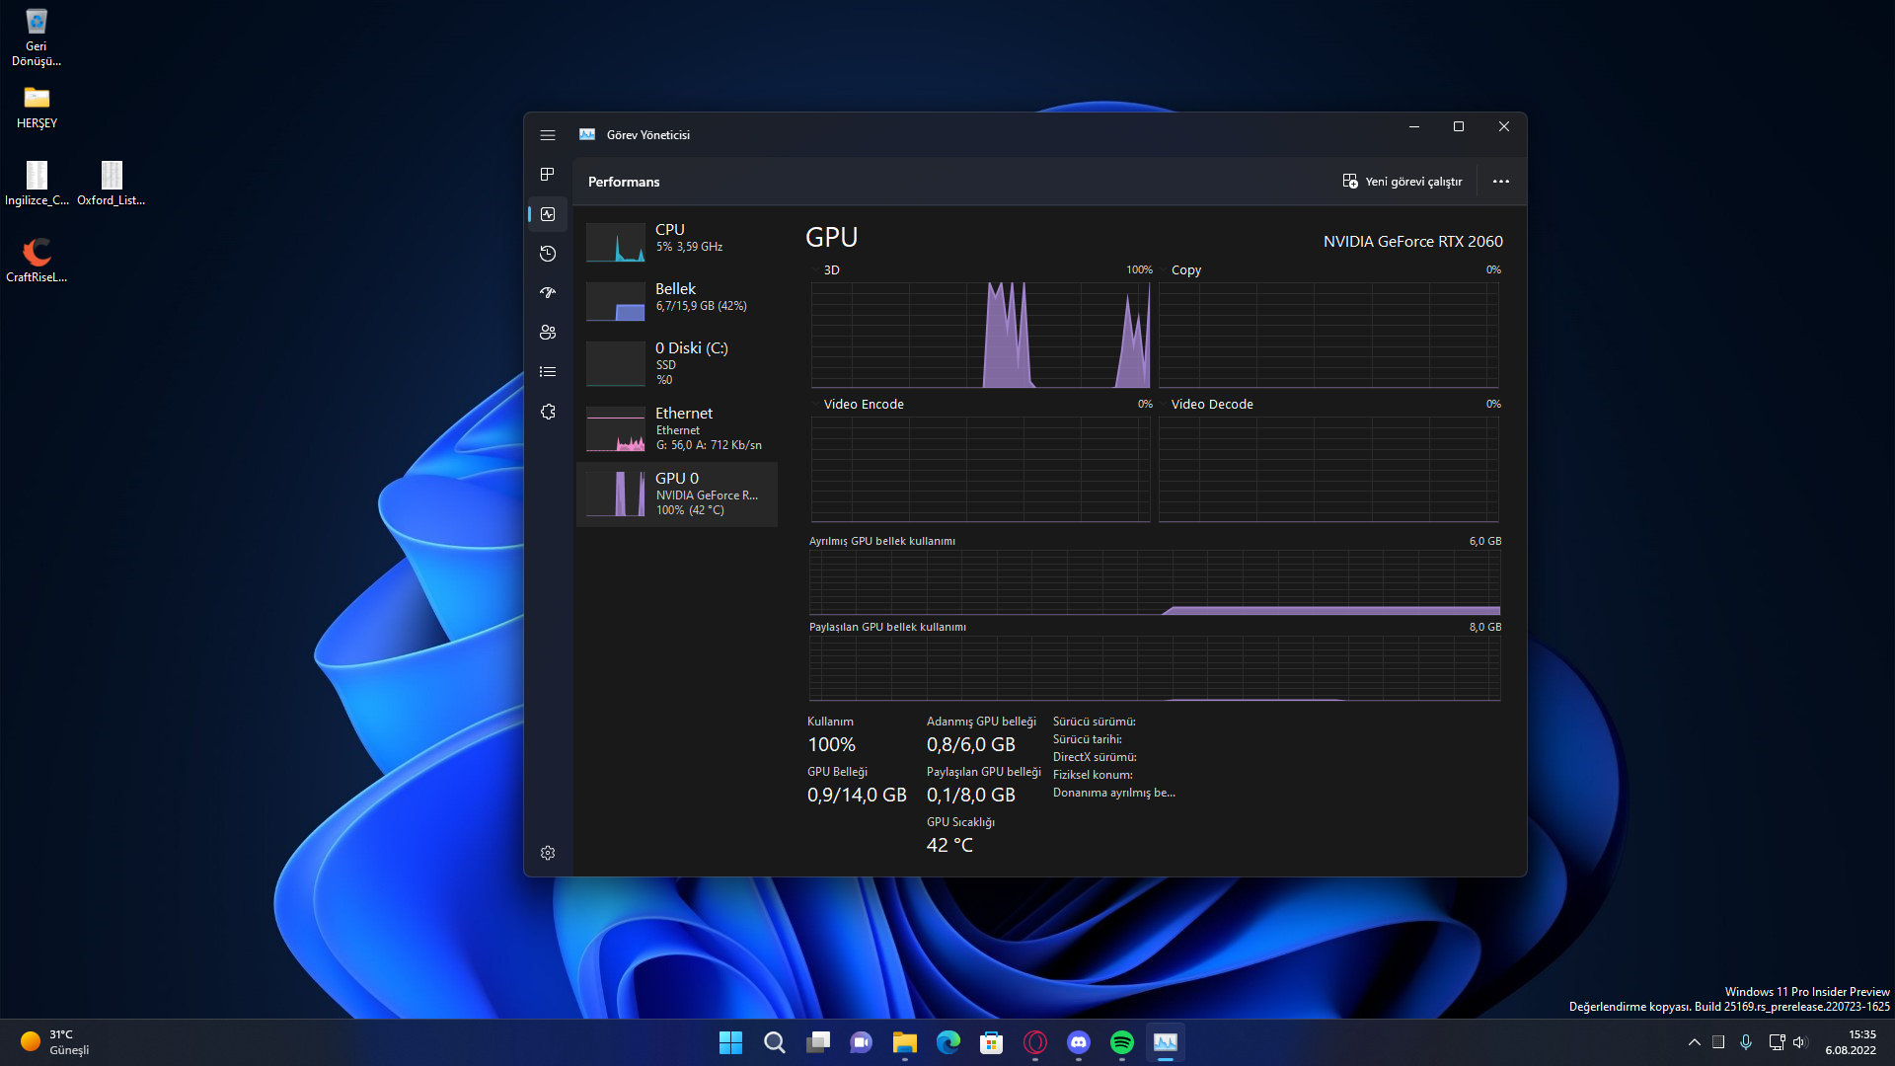The height and width of the screenshot is (1066, 1895).
Task: Open the App history sidebar icon
Action: click(x=548, y=254)
